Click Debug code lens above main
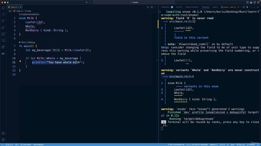Viewport: 261px width, 146px height. pos(31,42)
